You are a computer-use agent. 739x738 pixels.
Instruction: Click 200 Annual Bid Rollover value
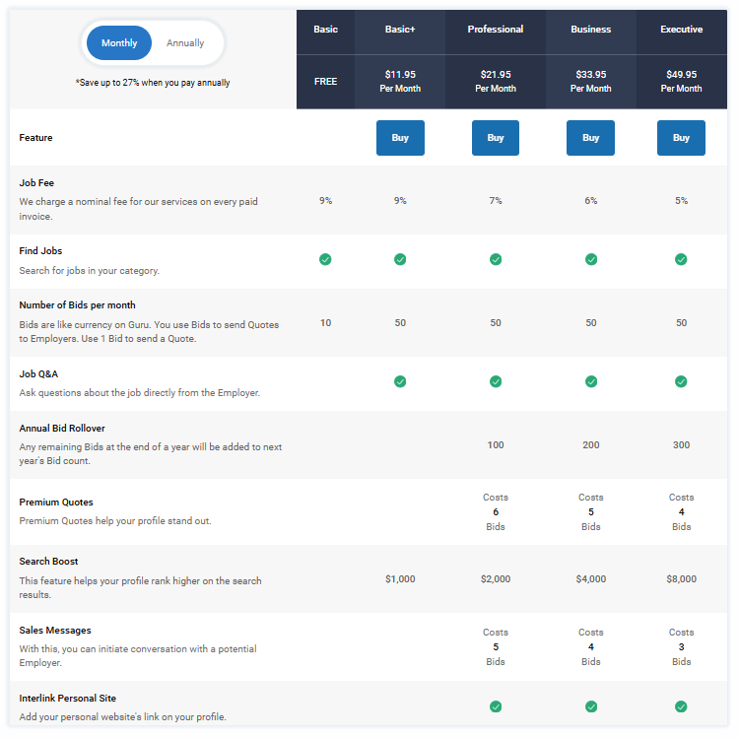[x=591, y=445]
